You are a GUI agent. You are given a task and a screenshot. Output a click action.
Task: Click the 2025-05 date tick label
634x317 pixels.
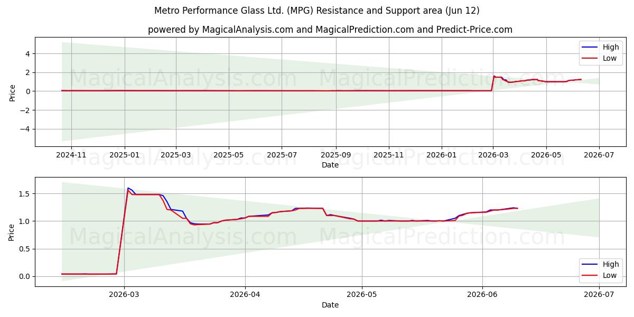[229, 155]
